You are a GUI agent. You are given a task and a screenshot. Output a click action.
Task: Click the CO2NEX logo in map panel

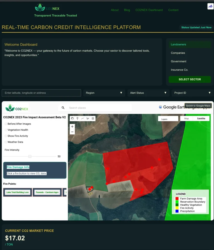(x=17, y=108)
